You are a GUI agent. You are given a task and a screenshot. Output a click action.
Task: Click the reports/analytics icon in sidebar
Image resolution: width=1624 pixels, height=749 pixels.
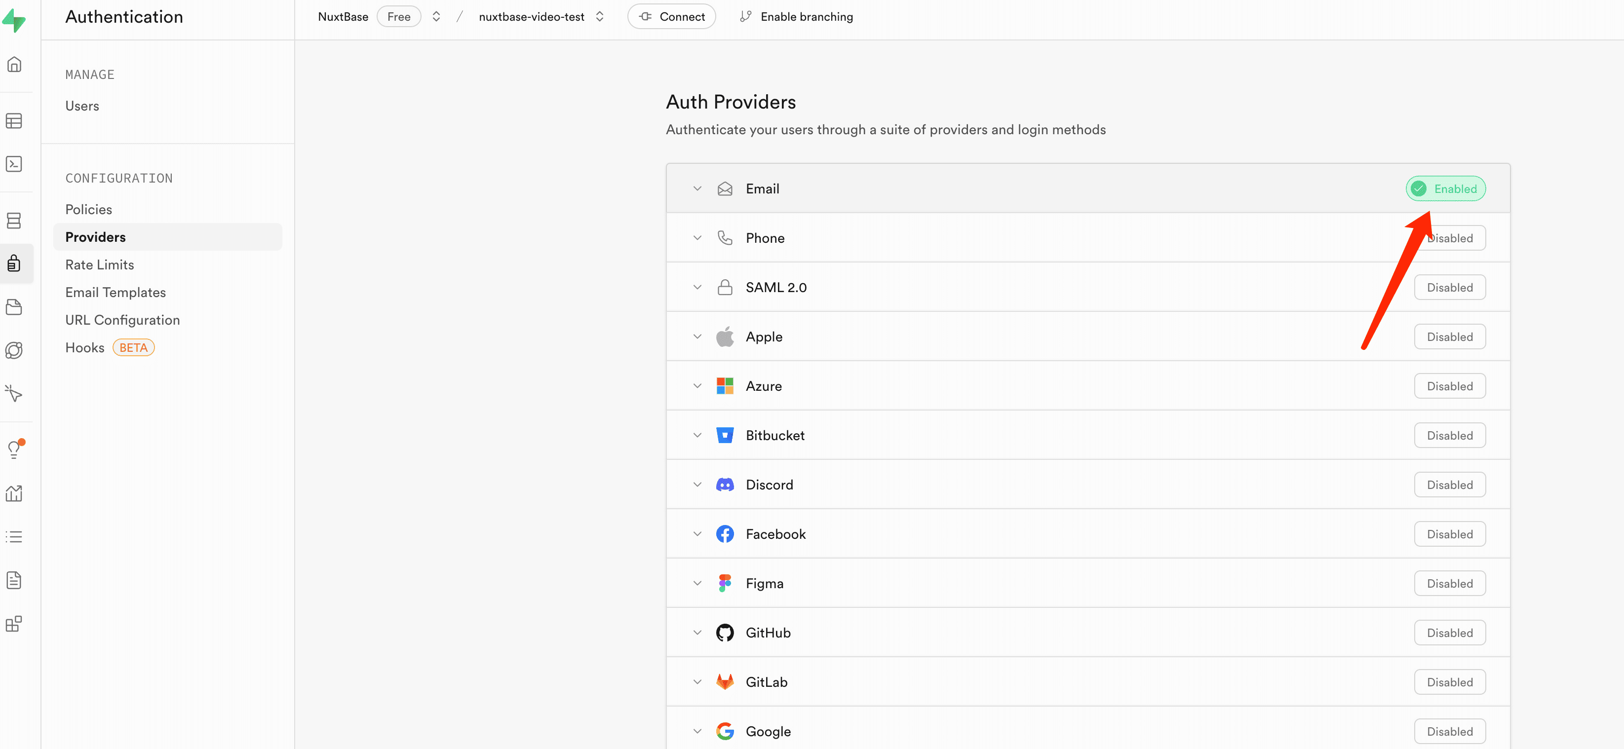[x=14, y=492]
